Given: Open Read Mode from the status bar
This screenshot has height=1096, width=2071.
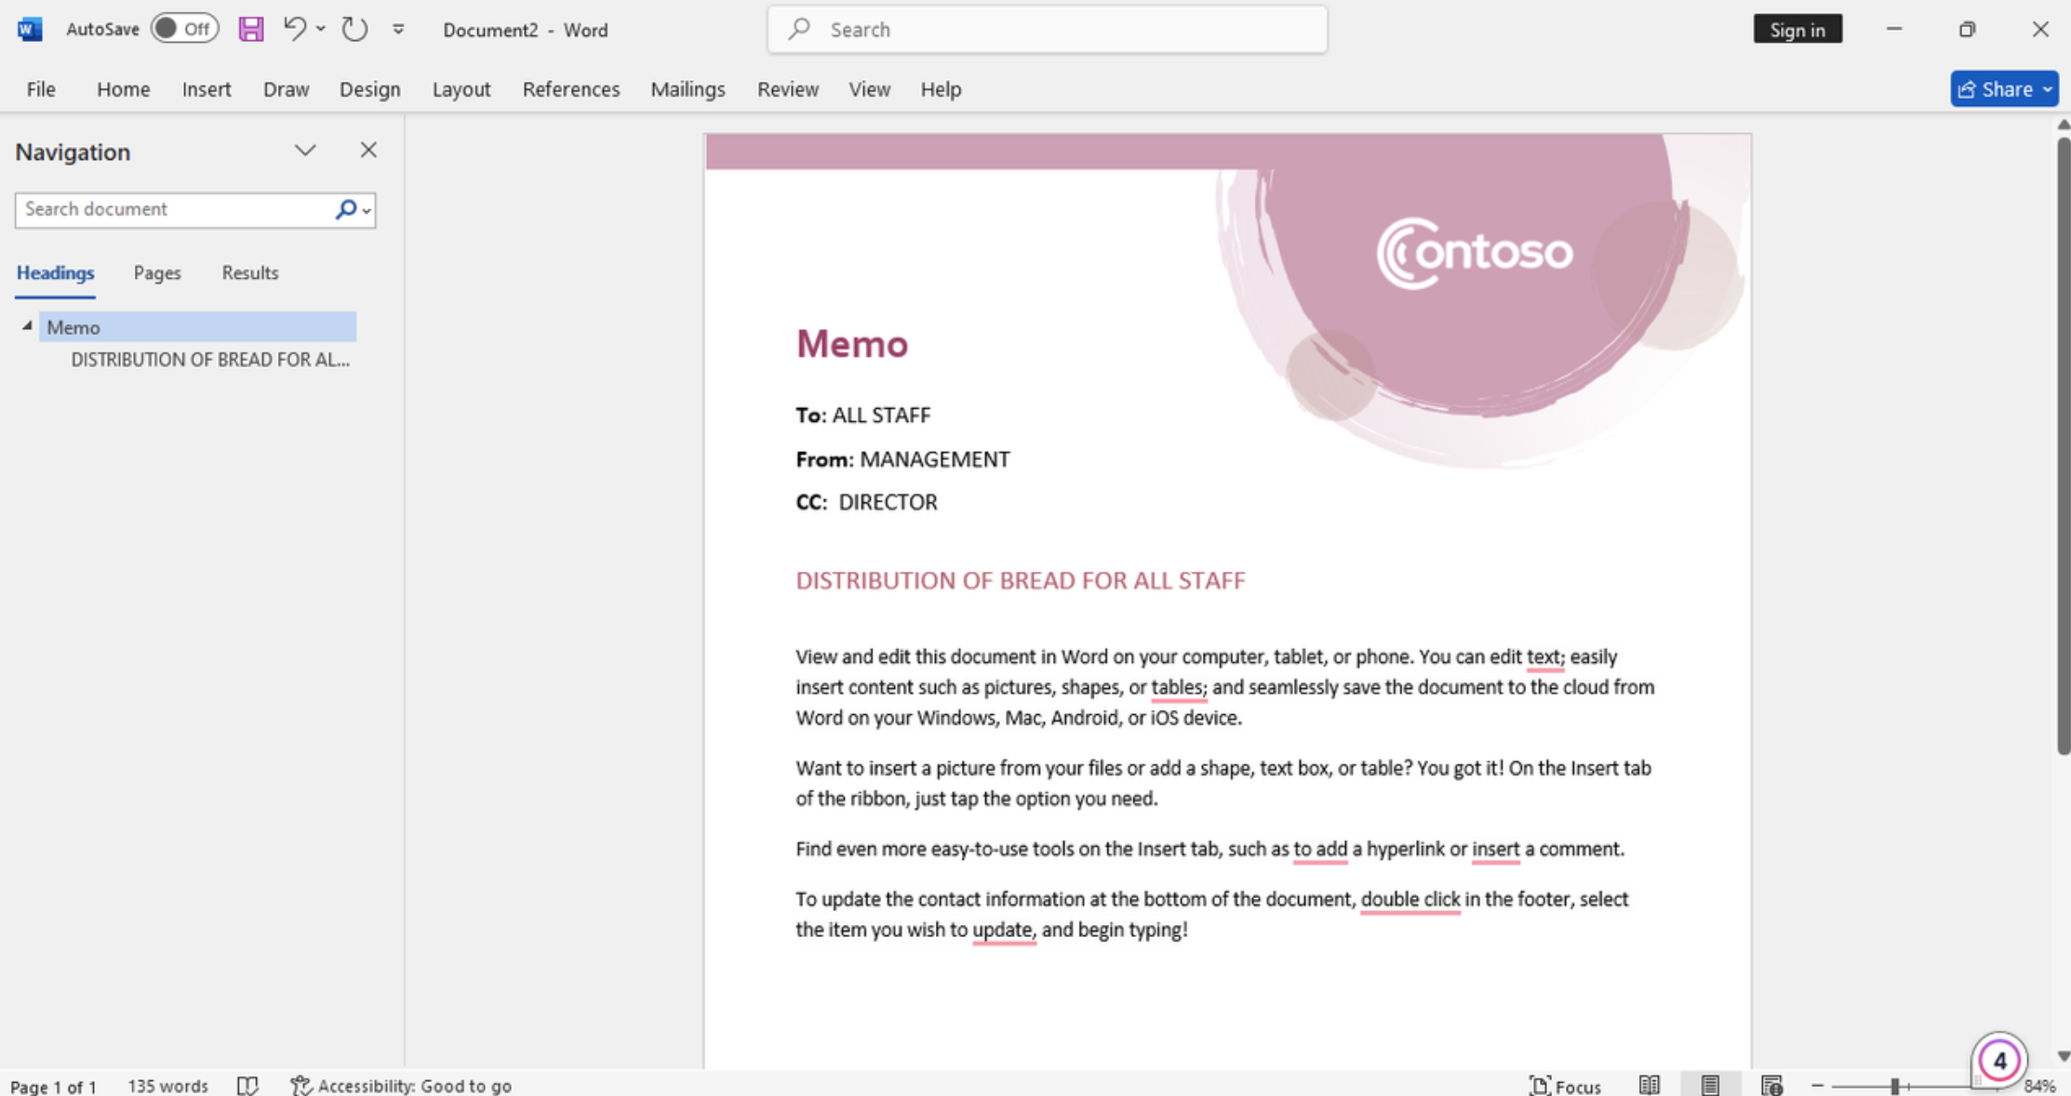Looking at the screenshot, I should coord(1650,1085).
